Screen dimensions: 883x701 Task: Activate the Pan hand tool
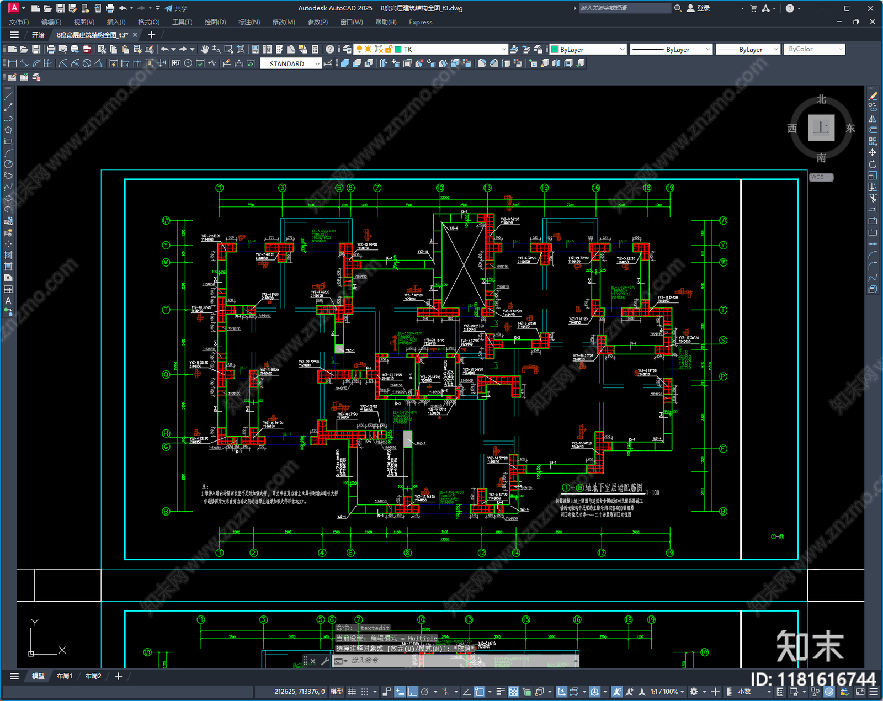(x=205, y=49)
